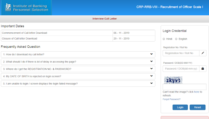This screenshot has height=119, width=209.
Task: Click the pencil icon beside Registration No field
Action: [x=203, y=53]
